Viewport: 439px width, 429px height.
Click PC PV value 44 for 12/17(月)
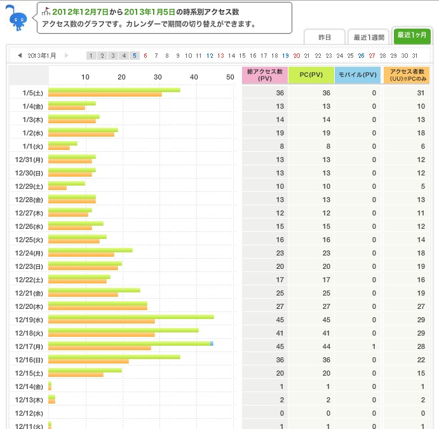pyautogui.click(x=326, y=346)
